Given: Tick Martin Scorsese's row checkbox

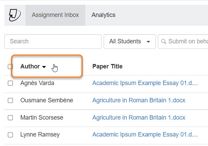Looking at the screenshot, I should [10, 118].
